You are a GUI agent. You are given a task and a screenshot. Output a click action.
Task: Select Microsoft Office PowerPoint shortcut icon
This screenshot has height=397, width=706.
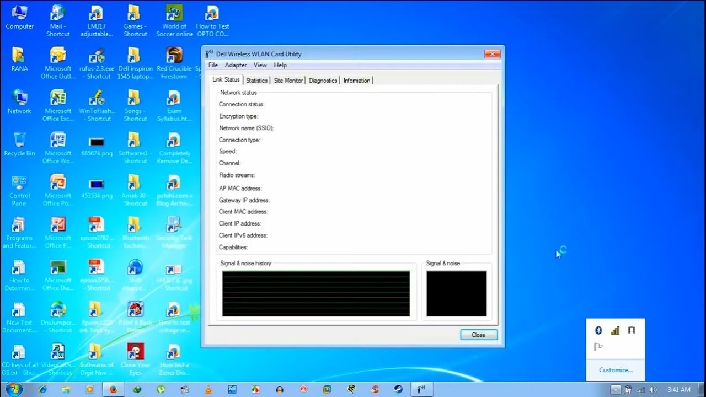[x=58, y=191]
